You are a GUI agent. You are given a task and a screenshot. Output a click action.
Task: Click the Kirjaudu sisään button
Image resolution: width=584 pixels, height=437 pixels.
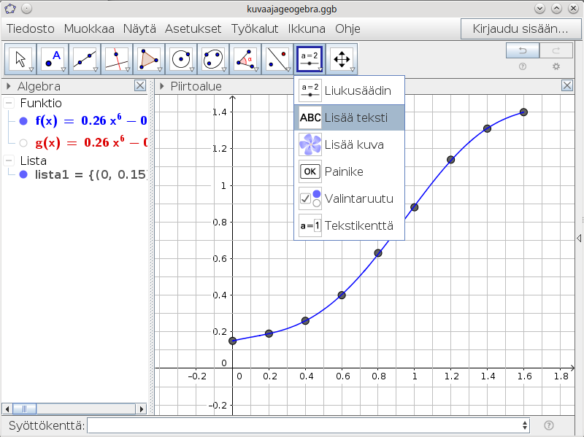pyautogui.click(x=520, y=29)
